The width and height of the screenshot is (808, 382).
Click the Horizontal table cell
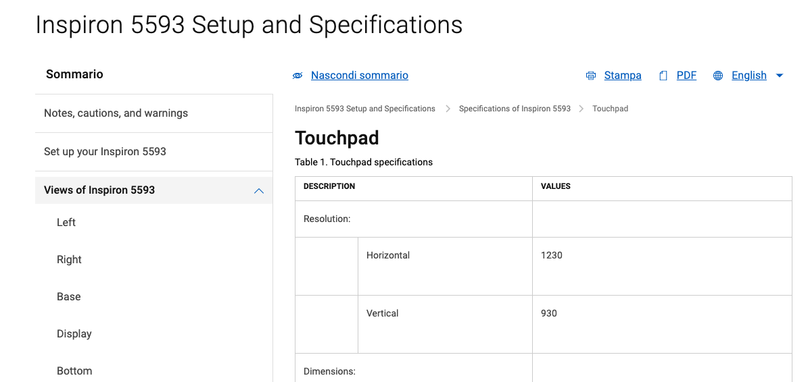tap(445, 267)
